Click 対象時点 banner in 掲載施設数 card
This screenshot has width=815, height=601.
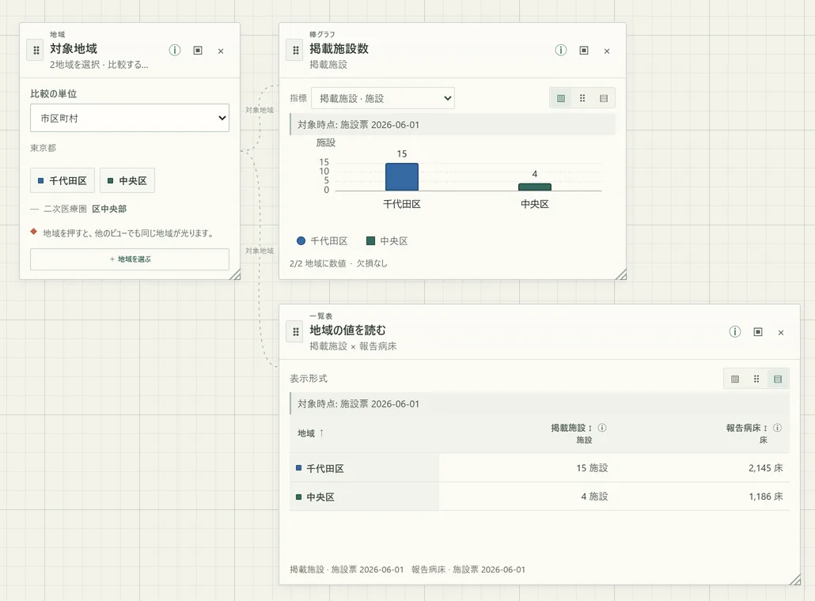tap(453, 125)
